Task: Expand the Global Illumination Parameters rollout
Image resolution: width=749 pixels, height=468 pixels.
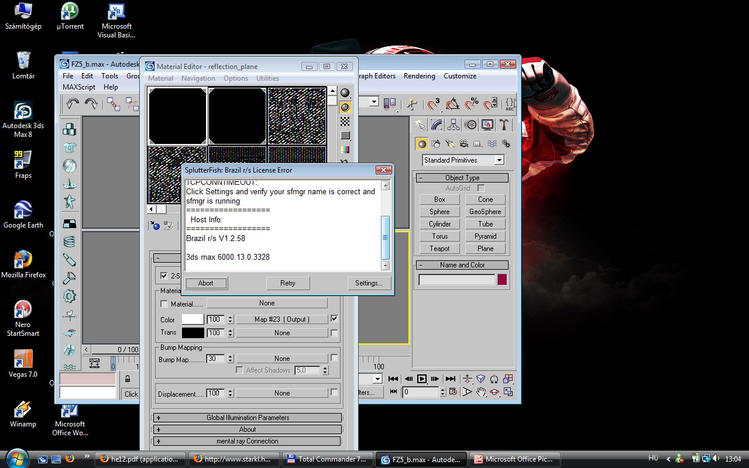Action: (248, 418)
